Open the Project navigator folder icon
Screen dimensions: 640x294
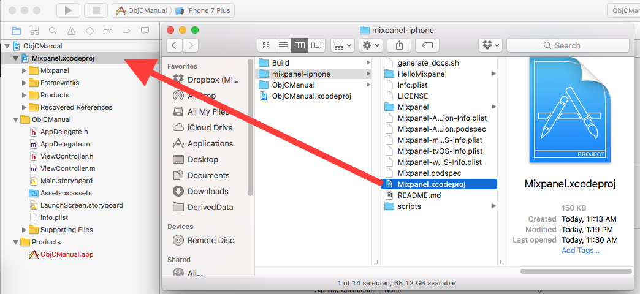16,31
